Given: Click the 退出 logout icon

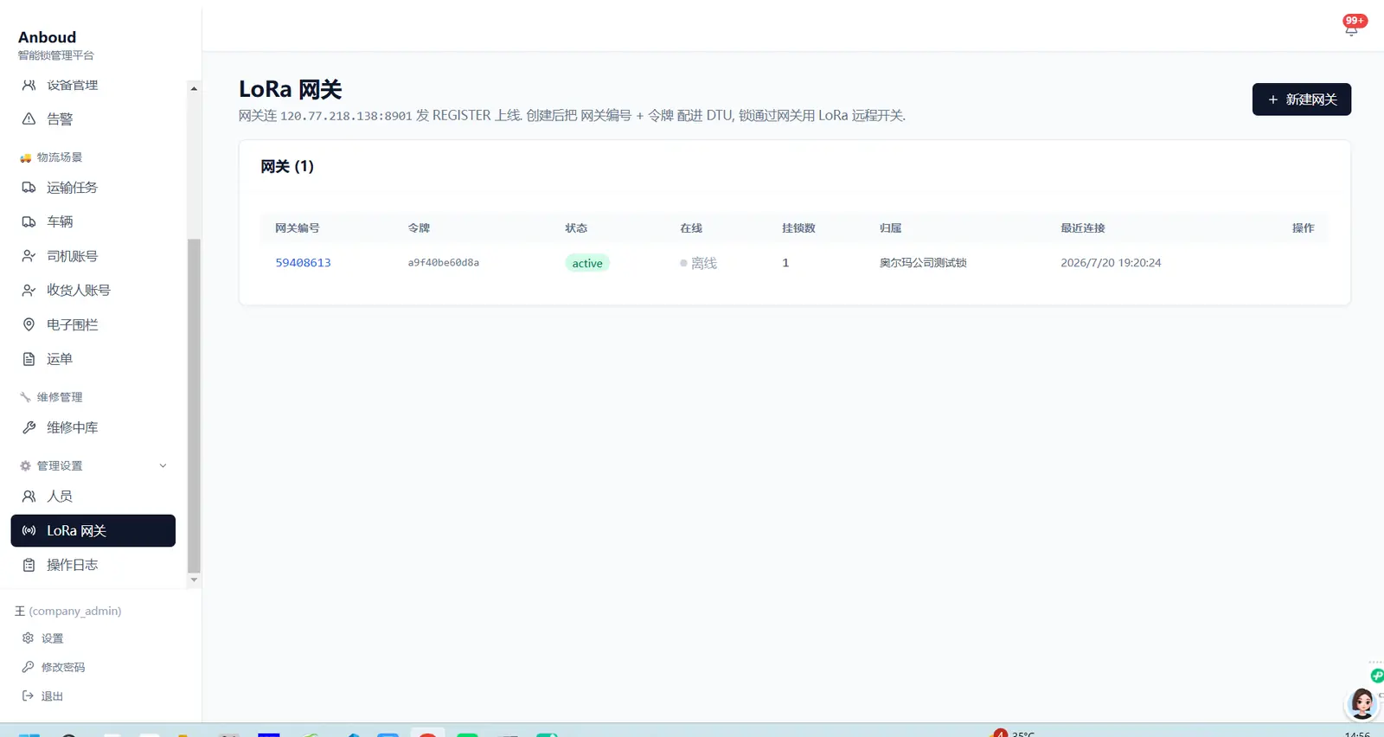Looking at the screenshot, I should pyautogui.click(x=28, y=696).
